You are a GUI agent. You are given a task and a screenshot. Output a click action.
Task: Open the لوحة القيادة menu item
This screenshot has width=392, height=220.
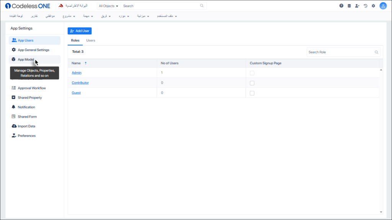coord(16,16)
